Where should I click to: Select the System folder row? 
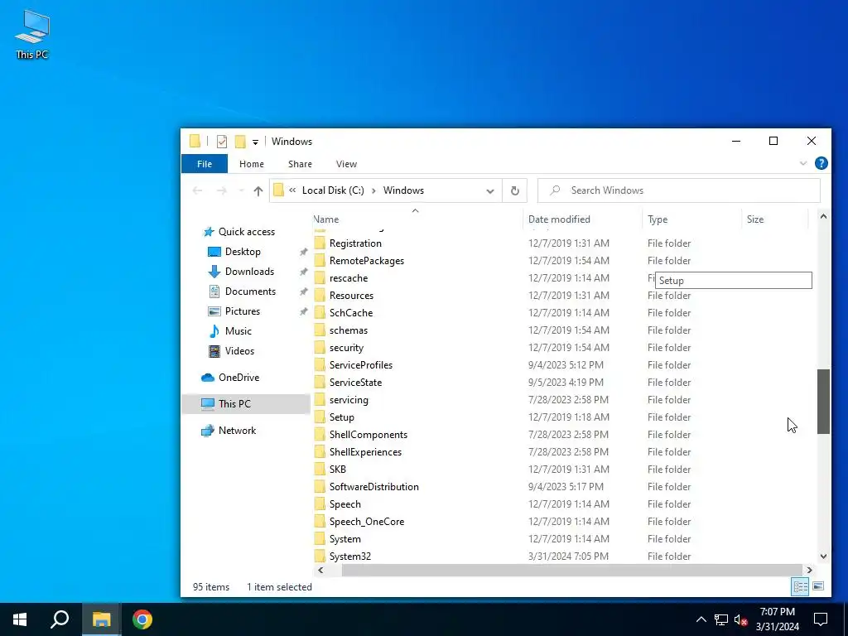(561, 538)
